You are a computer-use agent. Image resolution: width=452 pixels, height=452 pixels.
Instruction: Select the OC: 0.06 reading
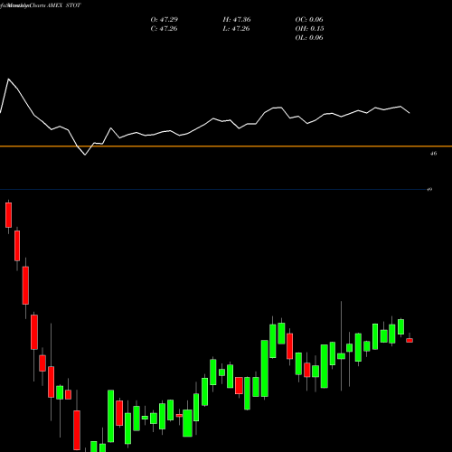pos(309,20)
